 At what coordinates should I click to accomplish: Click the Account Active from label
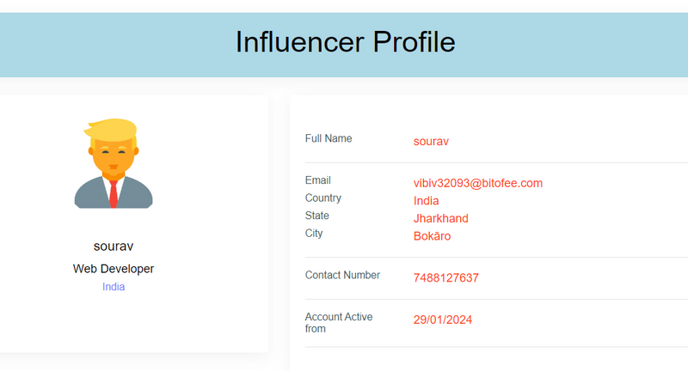click(339, 322)
